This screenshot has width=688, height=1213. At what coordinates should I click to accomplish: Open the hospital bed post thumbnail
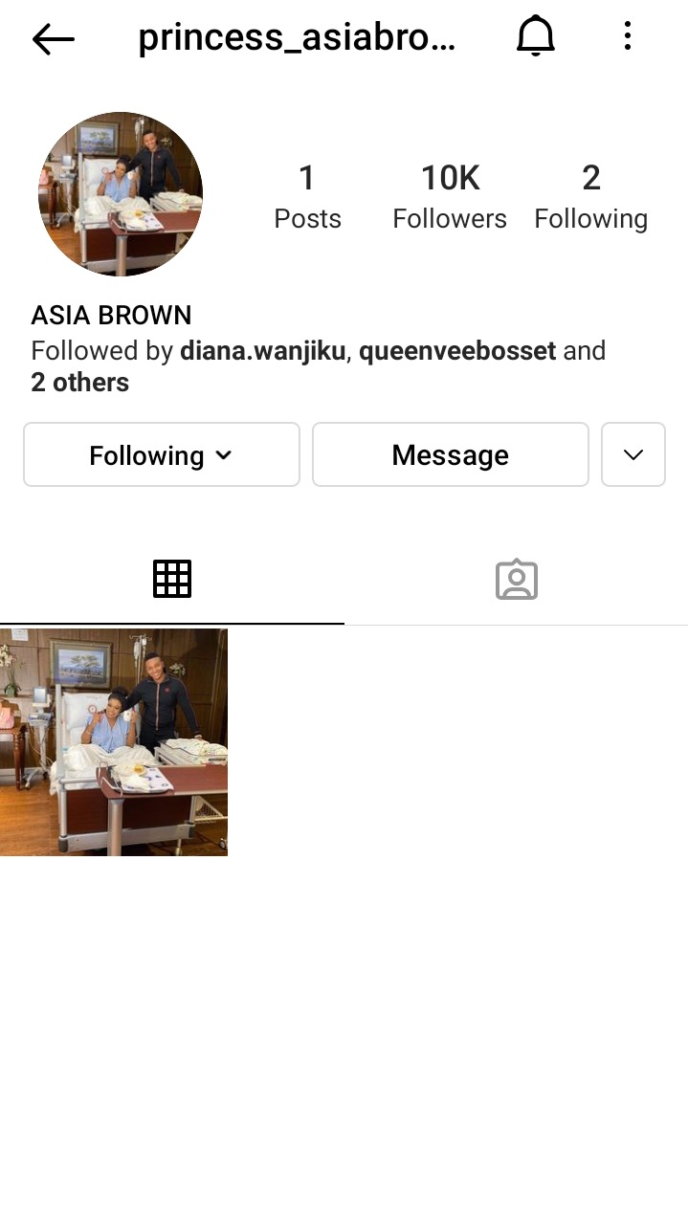click(114, 741)
